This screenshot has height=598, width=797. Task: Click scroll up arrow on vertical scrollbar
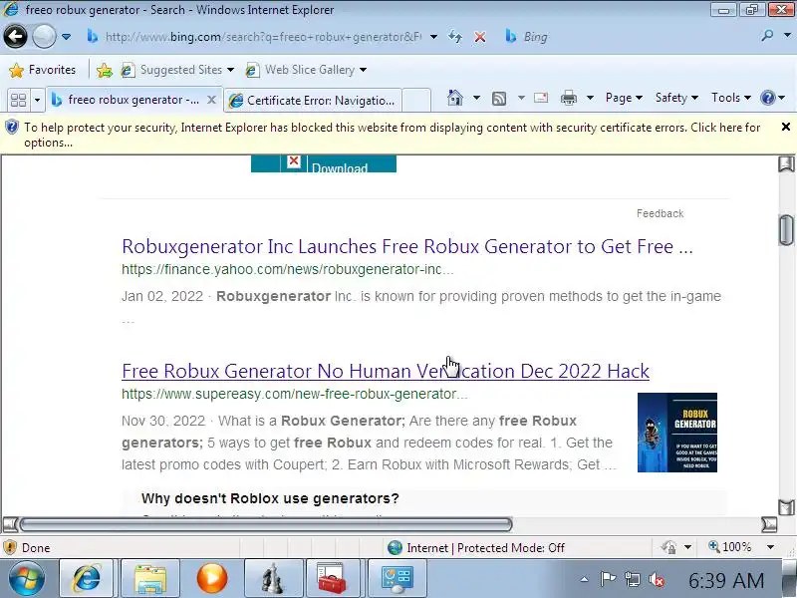pyautogui.click(x=786, y=164)
